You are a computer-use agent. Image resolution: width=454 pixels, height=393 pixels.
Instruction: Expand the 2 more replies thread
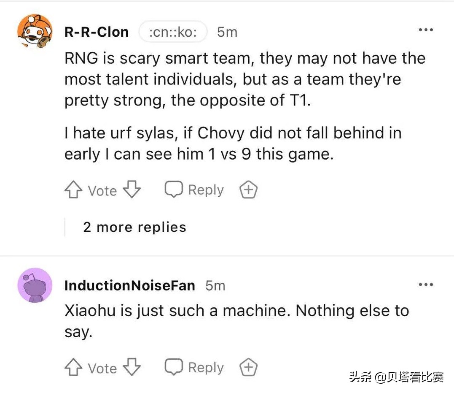coord(134,227)
